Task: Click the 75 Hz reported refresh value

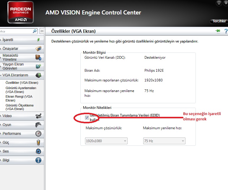Action: point(149,91)
